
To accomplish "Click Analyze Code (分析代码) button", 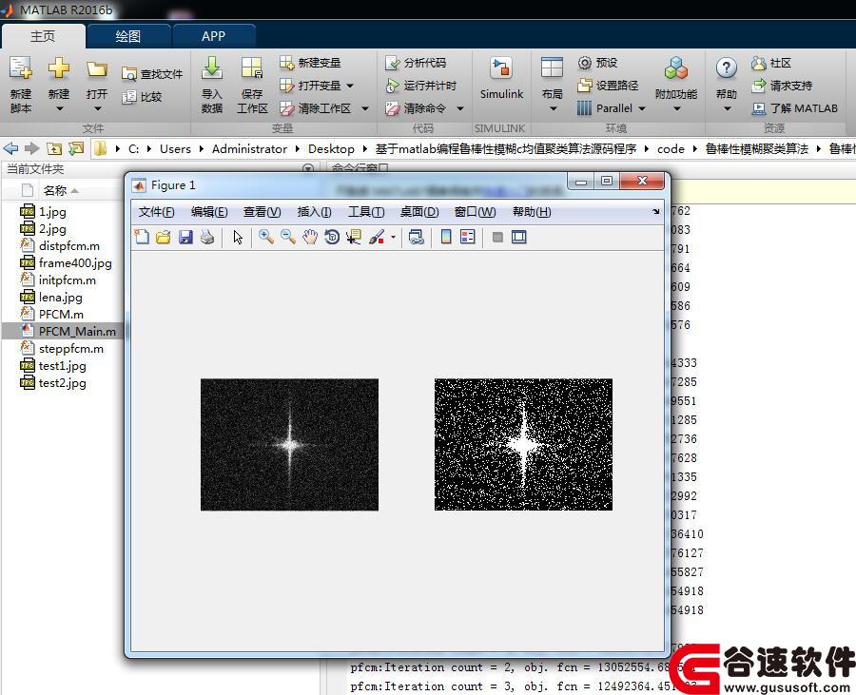I will coord(416,64).
